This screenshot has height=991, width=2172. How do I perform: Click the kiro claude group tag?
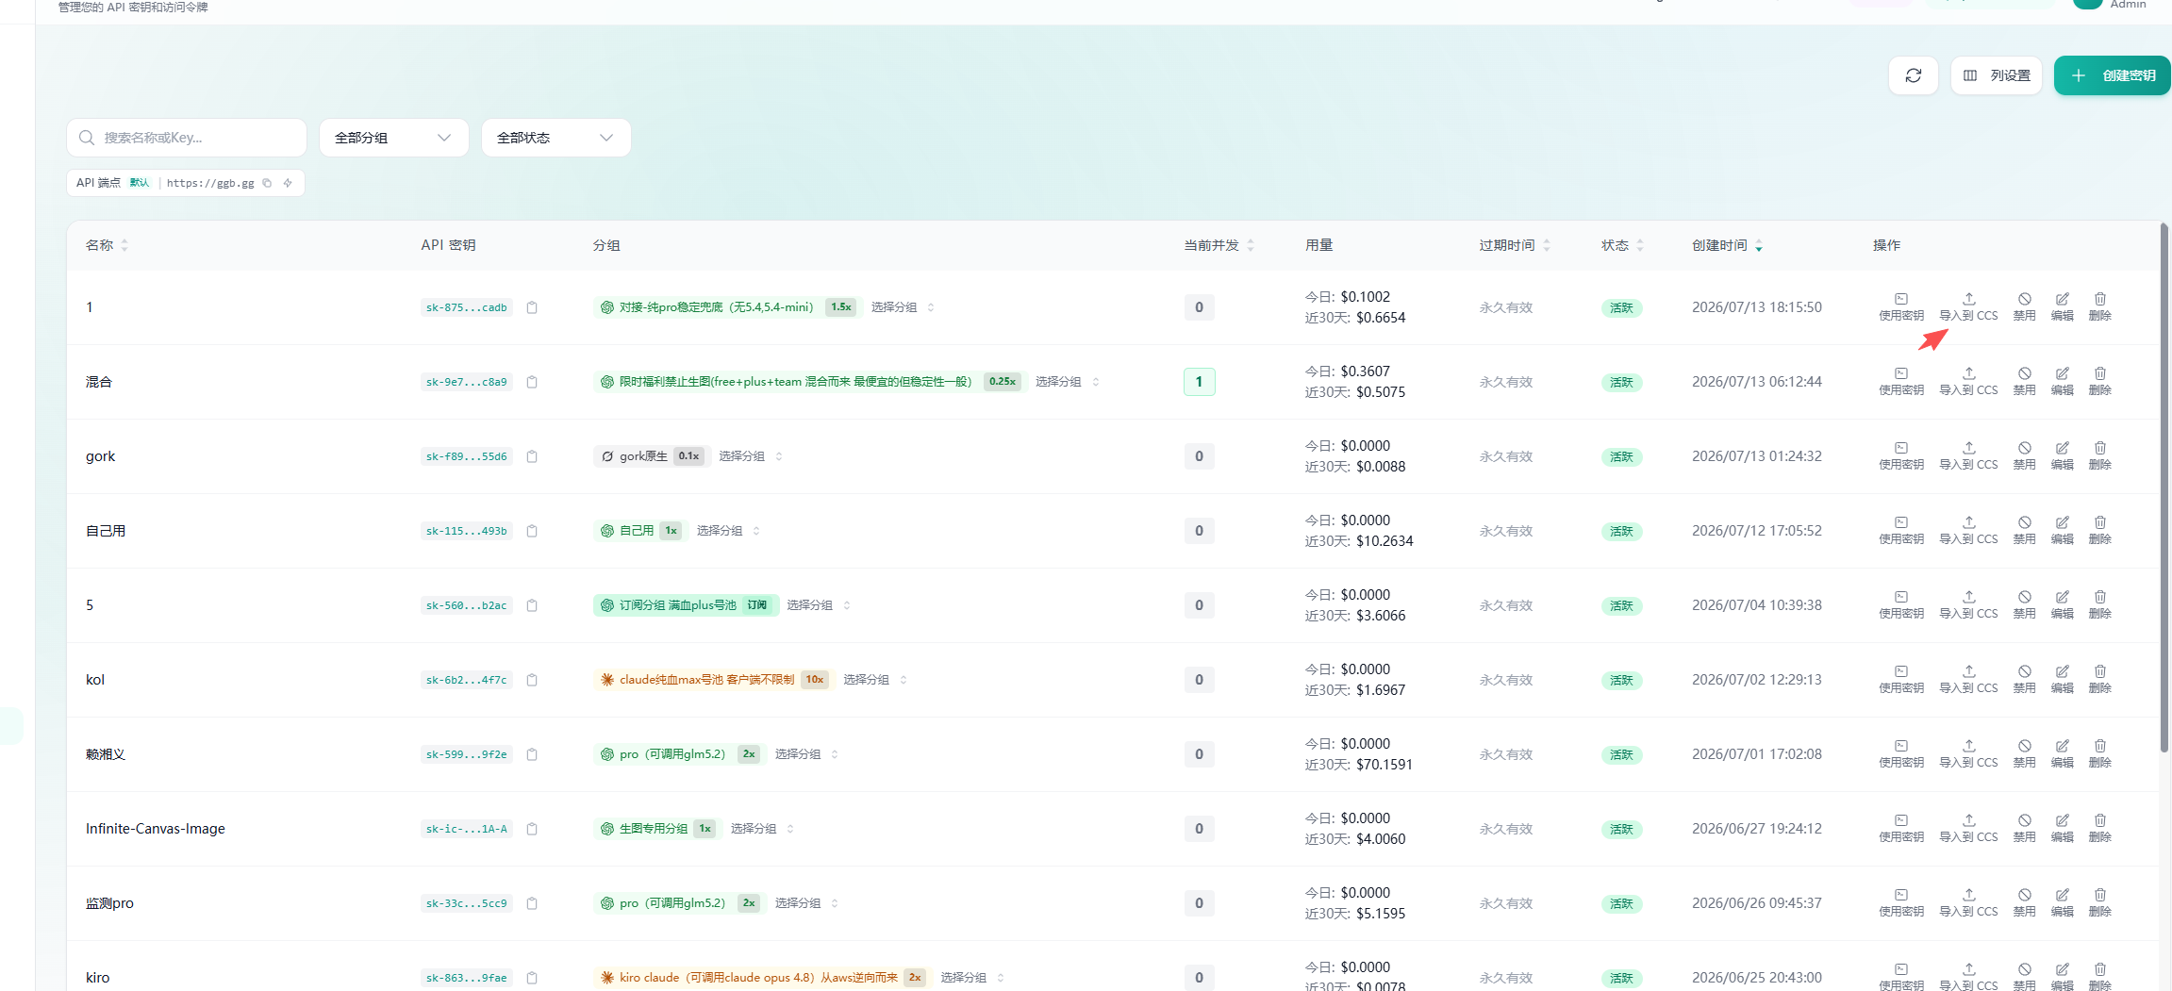(x=762, y=978)
